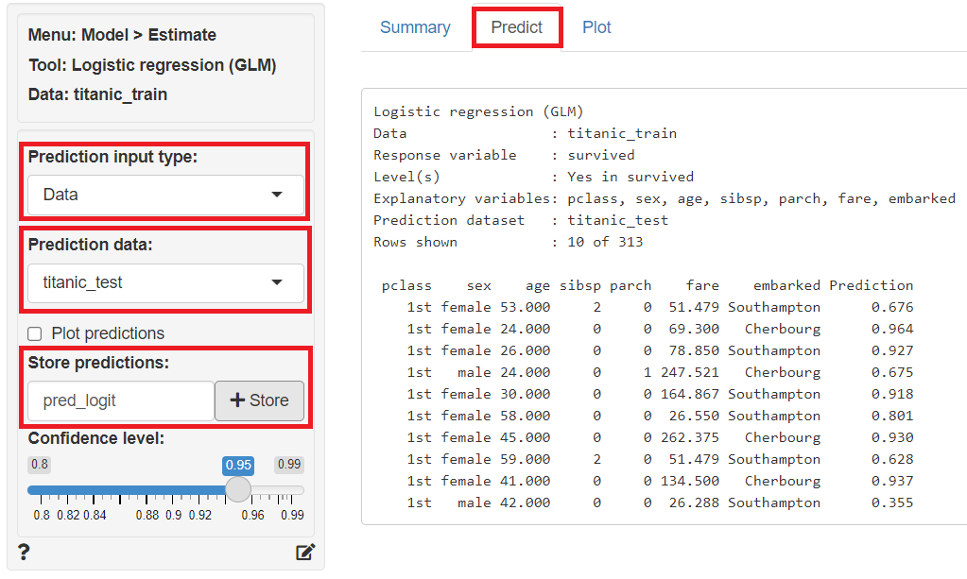967x579 pixels.
Task: Click the blue 0.95 slider value bubble
Action: point(238,465)
